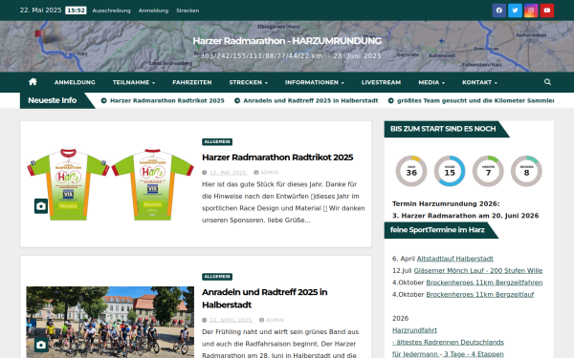Viewport: 574px width, 358px height.
Task: Click arrow icon before Radtrikot ticker item
Action: pyautogui.click(x=104, y=100)
